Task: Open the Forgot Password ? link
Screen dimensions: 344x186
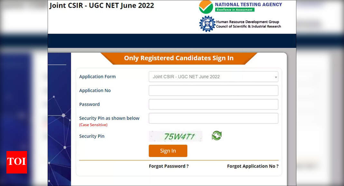Action: click(169, 166)
